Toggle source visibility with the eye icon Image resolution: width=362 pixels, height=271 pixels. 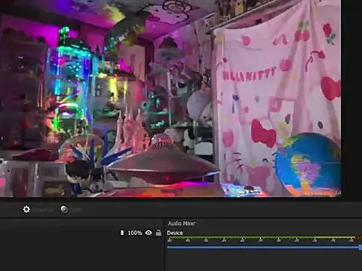[x=149, y=233]
